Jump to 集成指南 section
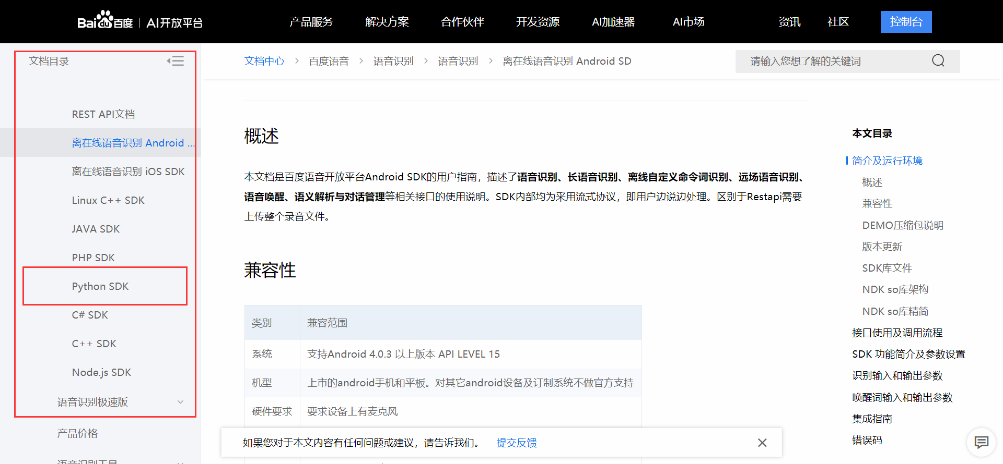Viewport: 1003px width, 464px height. click(x=872, y=419)
